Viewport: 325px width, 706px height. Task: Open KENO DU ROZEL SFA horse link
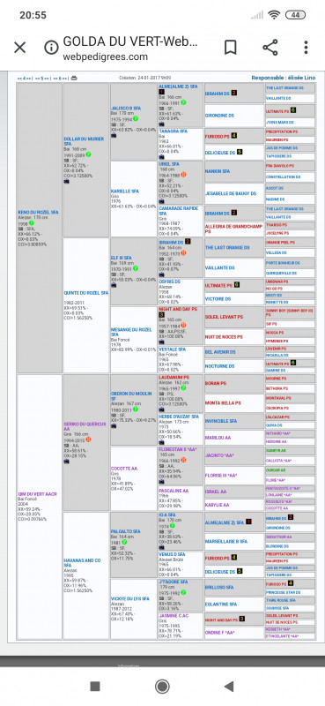pos(38,212)
